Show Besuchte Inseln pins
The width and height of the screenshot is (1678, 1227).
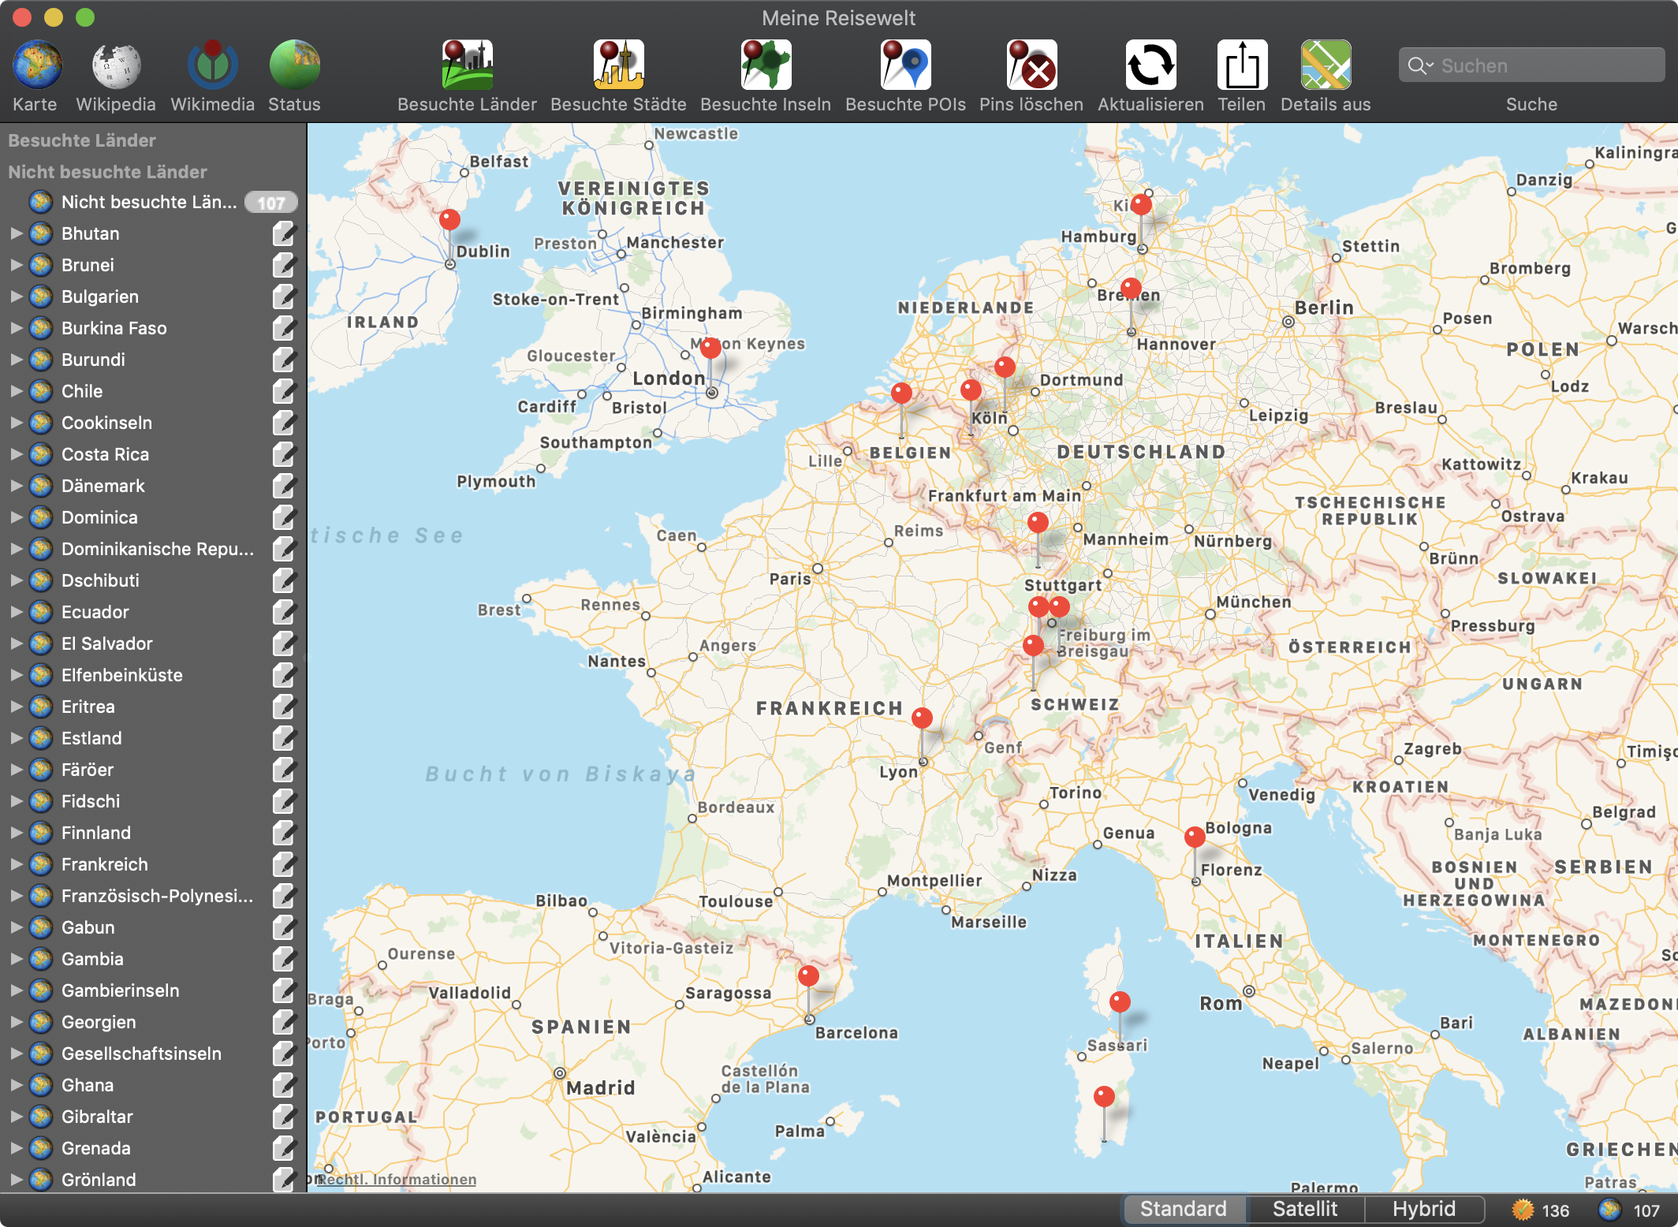(x=766, y=65)
